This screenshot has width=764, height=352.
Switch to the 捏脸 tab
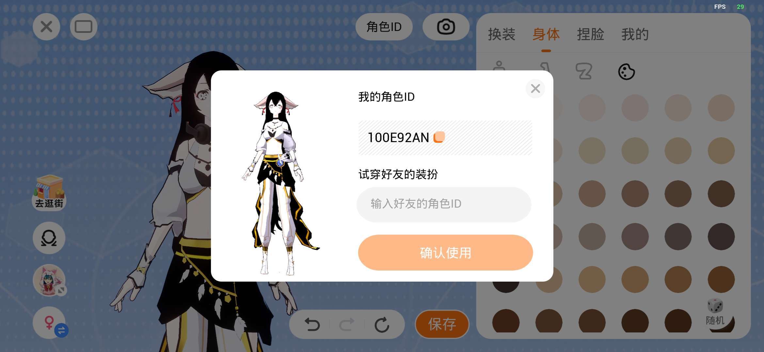tap(590, 34)
